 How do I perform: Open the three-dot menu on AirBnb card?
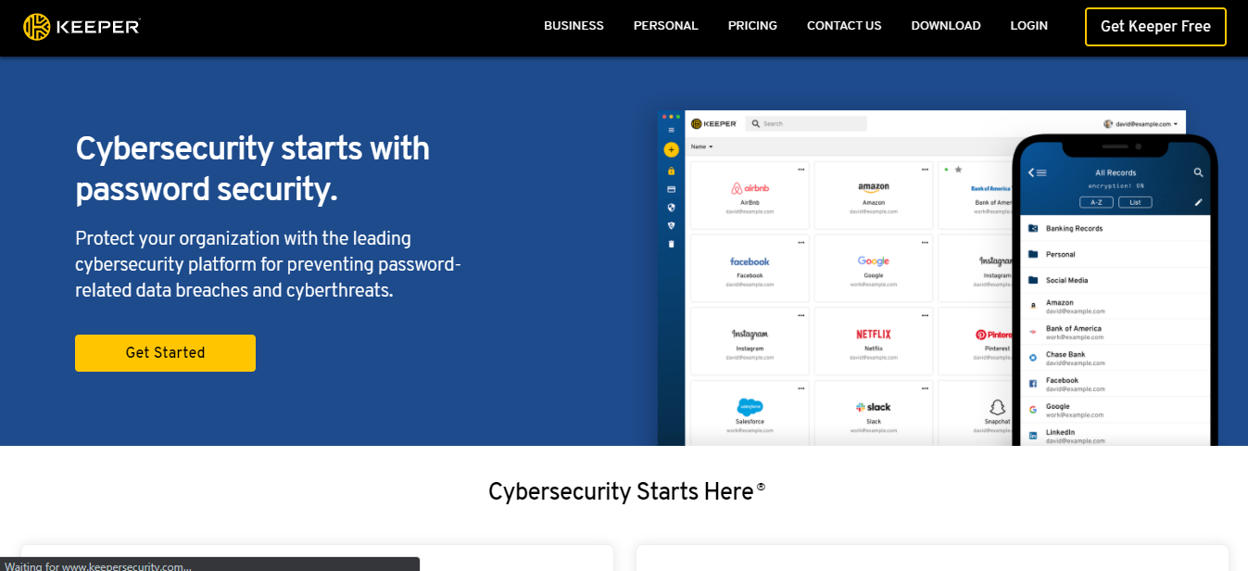[800, 169]
